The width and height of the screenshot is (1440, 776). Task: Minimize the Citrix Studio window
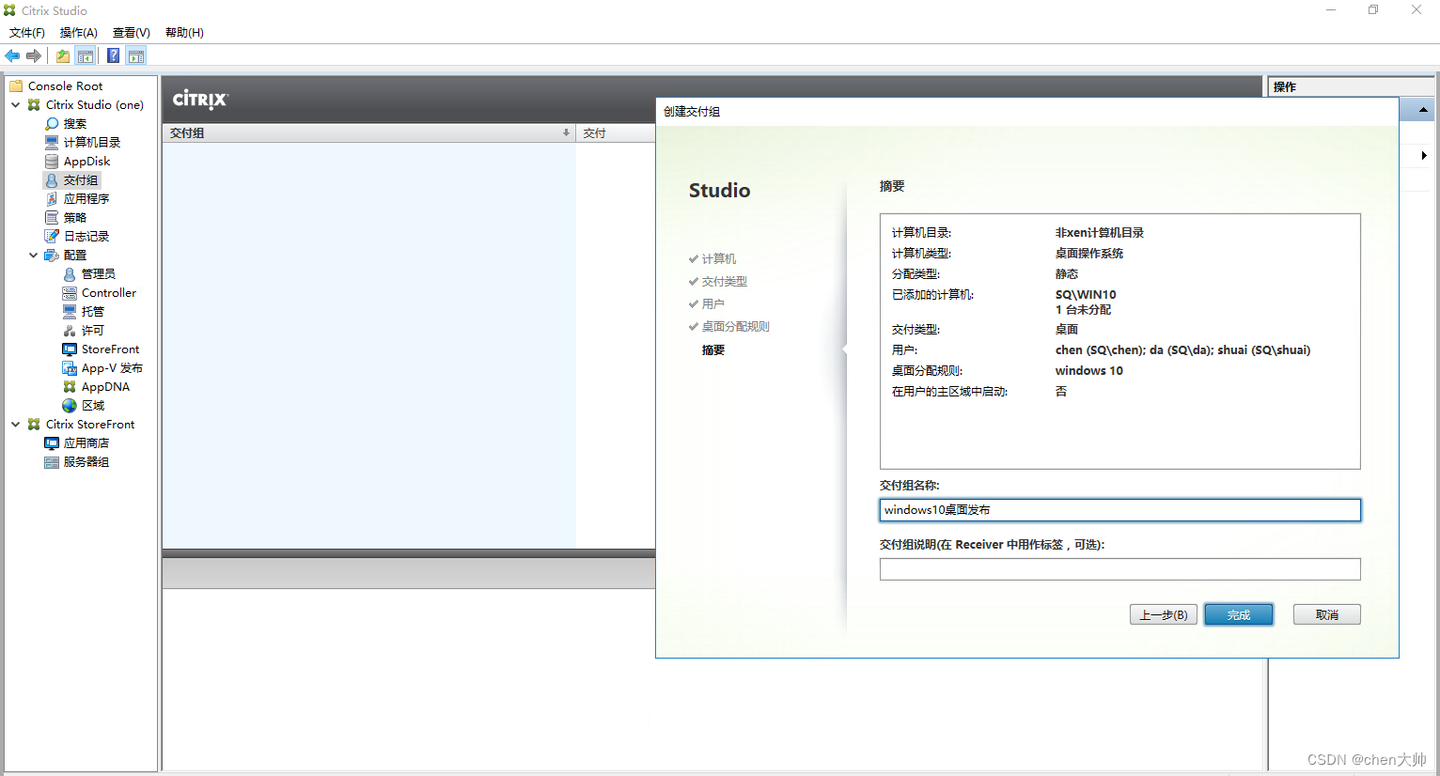pos(1331,10)
